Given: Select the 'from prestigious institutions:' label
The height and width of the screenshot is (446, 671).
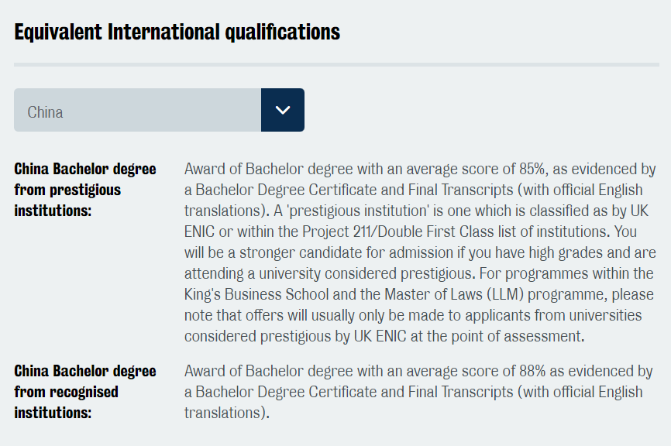Looking at the screenshot, I should (x=67, y=200).
